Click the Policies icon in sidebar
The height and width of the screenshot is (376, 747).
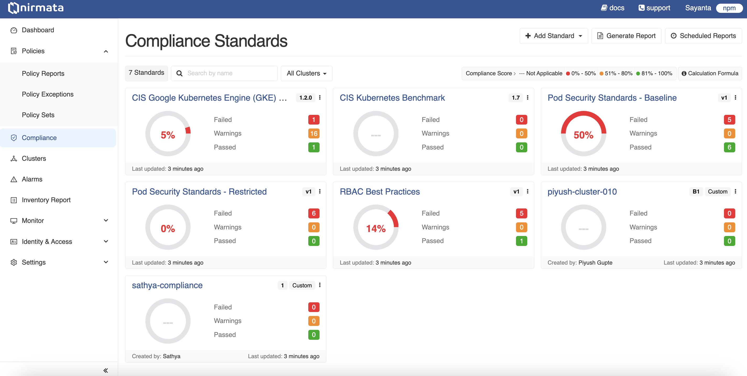pos(14,51)
